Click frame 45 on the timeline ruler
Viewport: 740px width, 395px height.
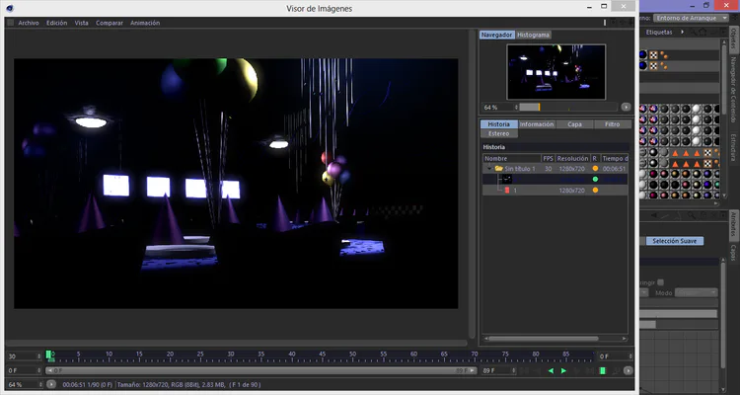[x=322, y=354]
